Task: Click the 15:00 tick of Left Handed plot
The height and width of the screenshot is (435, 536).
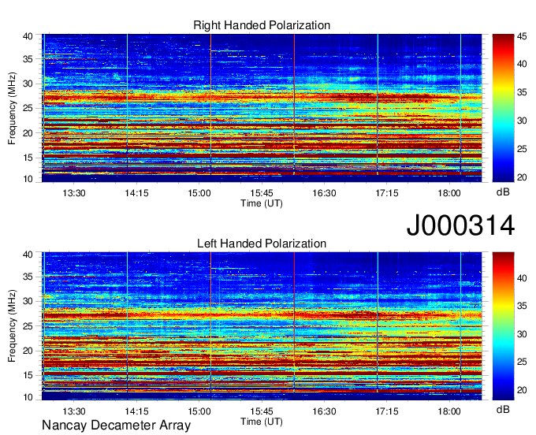Action: pyautogui.click(x=199, y=411)
